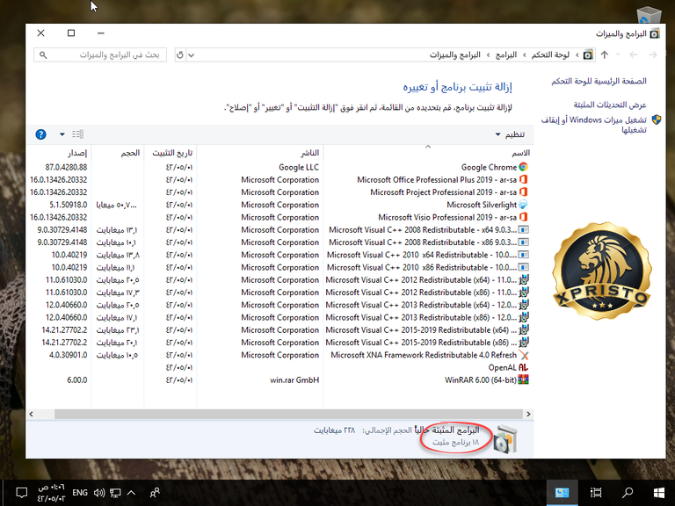Click the change view layout icon

click(x=77, y=134)
